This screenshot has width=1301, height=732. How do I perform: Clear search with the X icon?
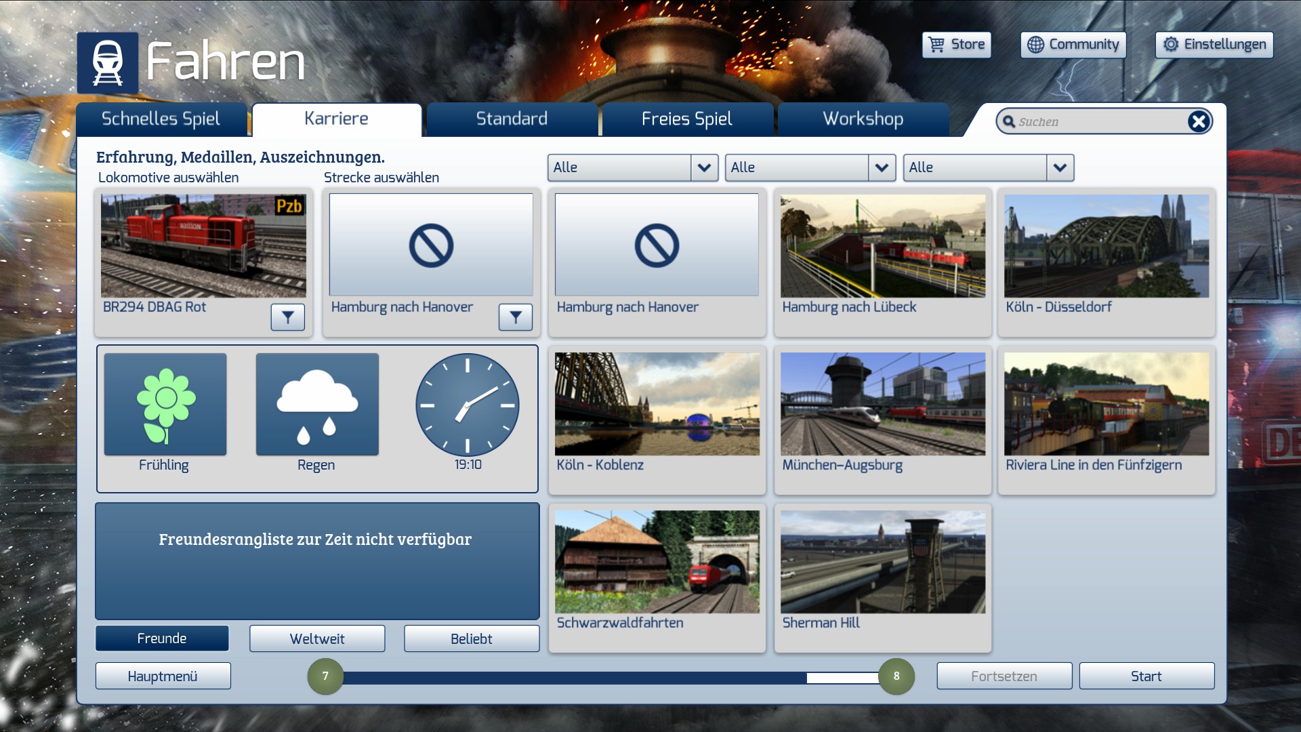click(1199, 121)
